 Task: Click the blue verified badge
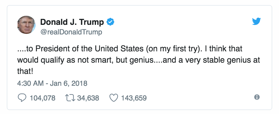pos(110,22)
